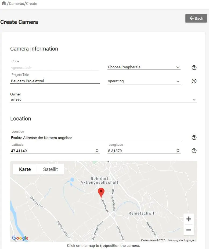Switch map to Satellit view
209x249 pixels.
[51, 169]
